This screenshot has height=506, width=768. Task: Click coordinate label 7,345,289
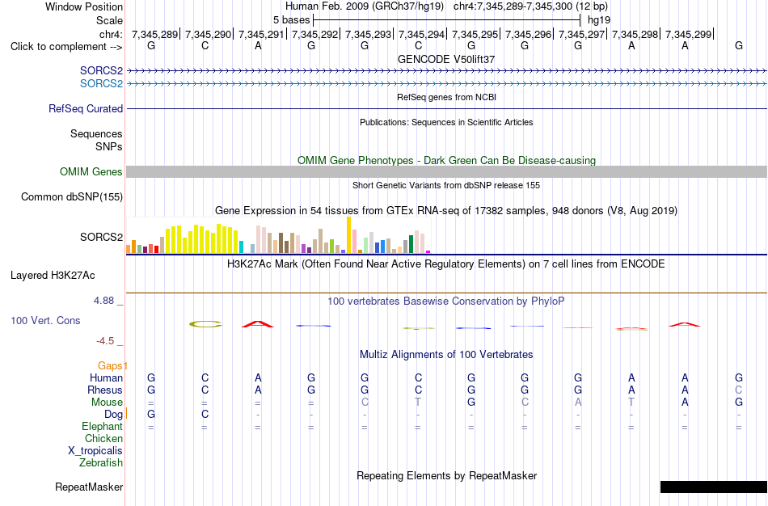[x=154, y=34]
